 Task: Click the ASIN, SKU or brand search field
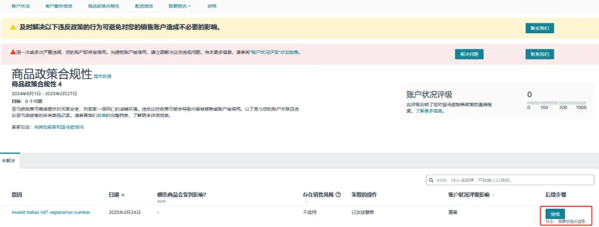pos(510,180)
